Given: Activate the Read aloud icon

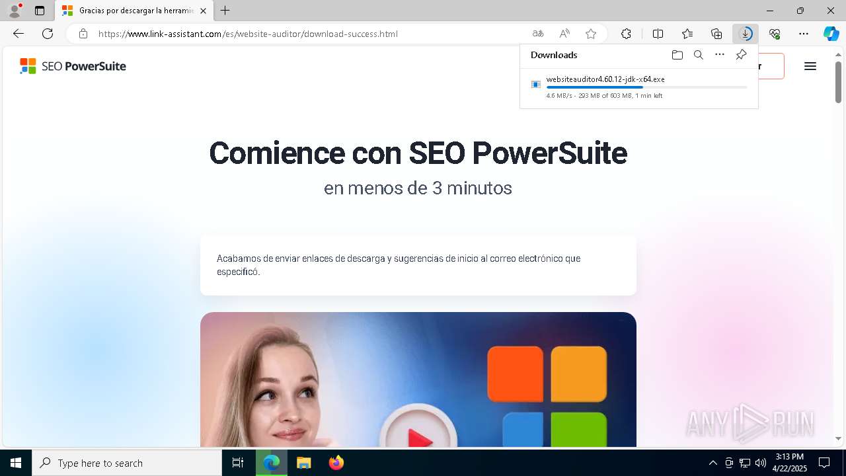Looking at the screenshot, I should pos(564,34).
